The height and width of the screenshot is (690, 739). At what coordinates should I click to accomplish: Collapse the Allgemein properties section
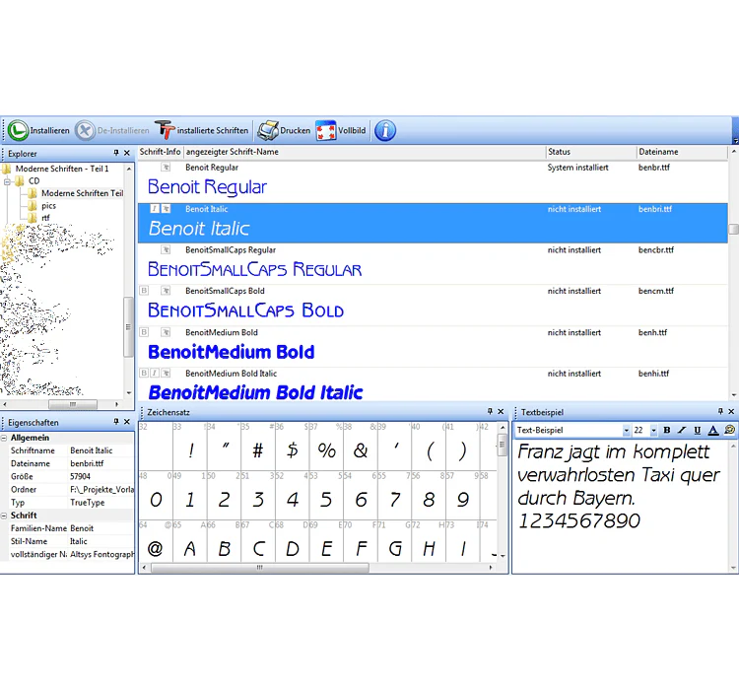pos(4,438)
